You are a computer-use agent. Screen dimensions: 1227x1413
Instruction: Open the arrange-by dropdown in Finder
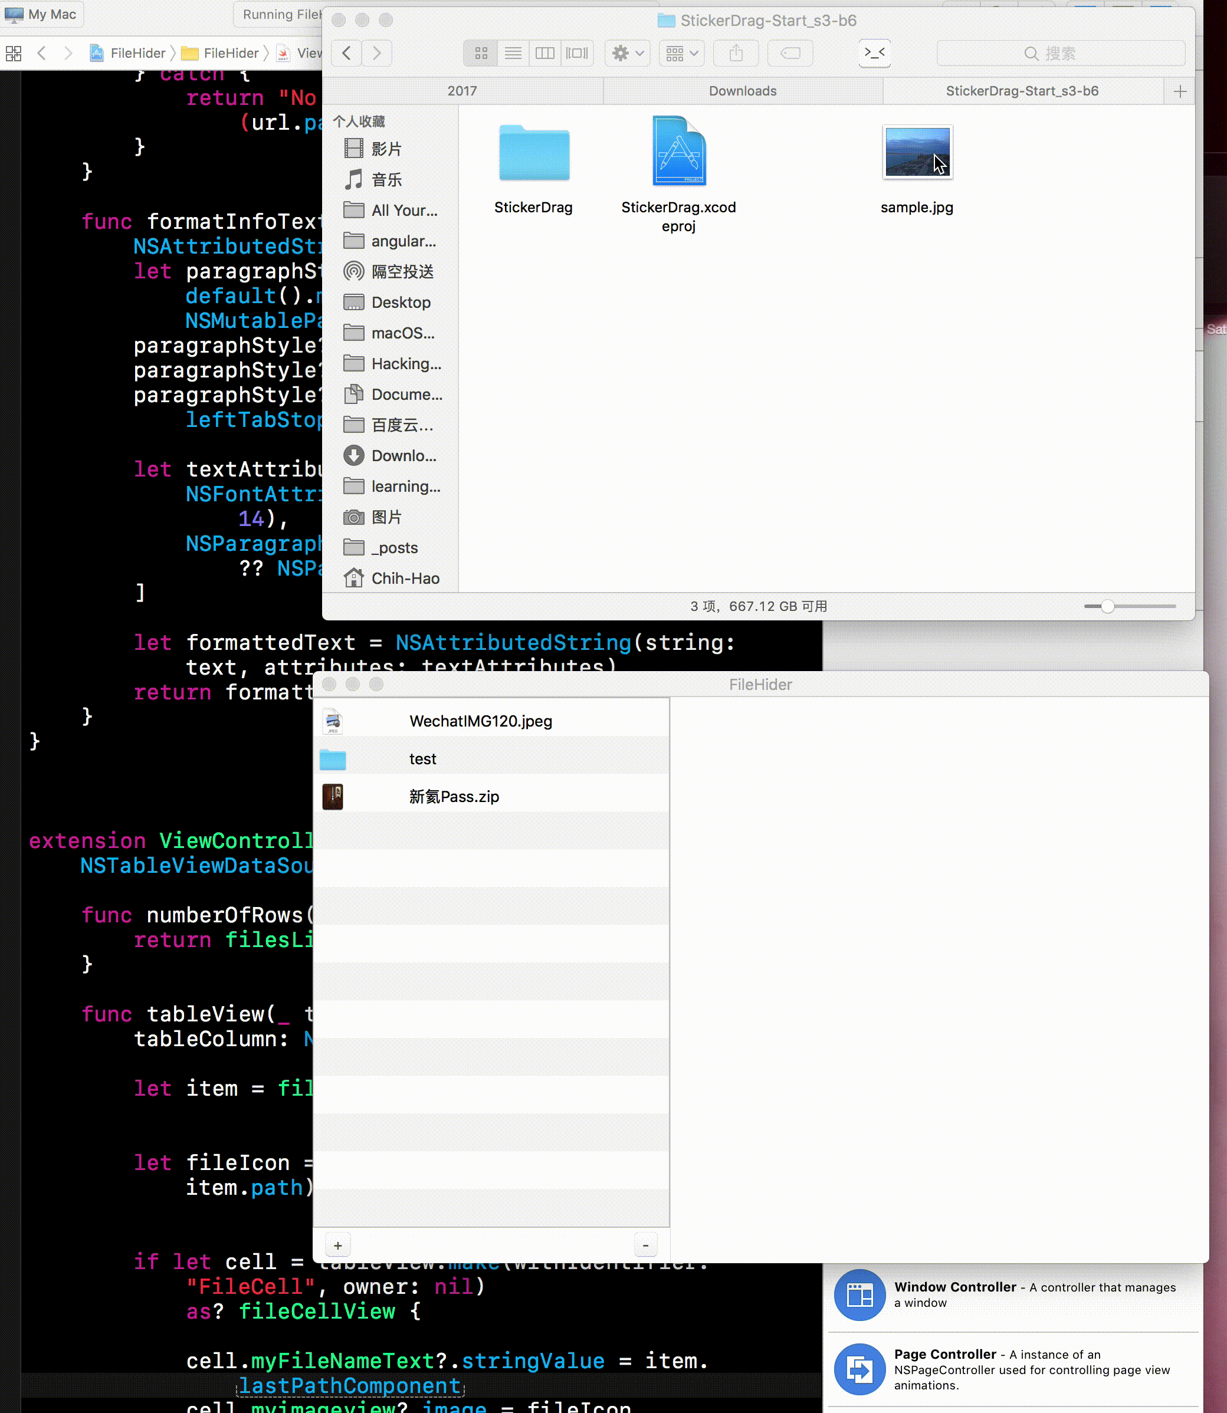tap(681, 54)
